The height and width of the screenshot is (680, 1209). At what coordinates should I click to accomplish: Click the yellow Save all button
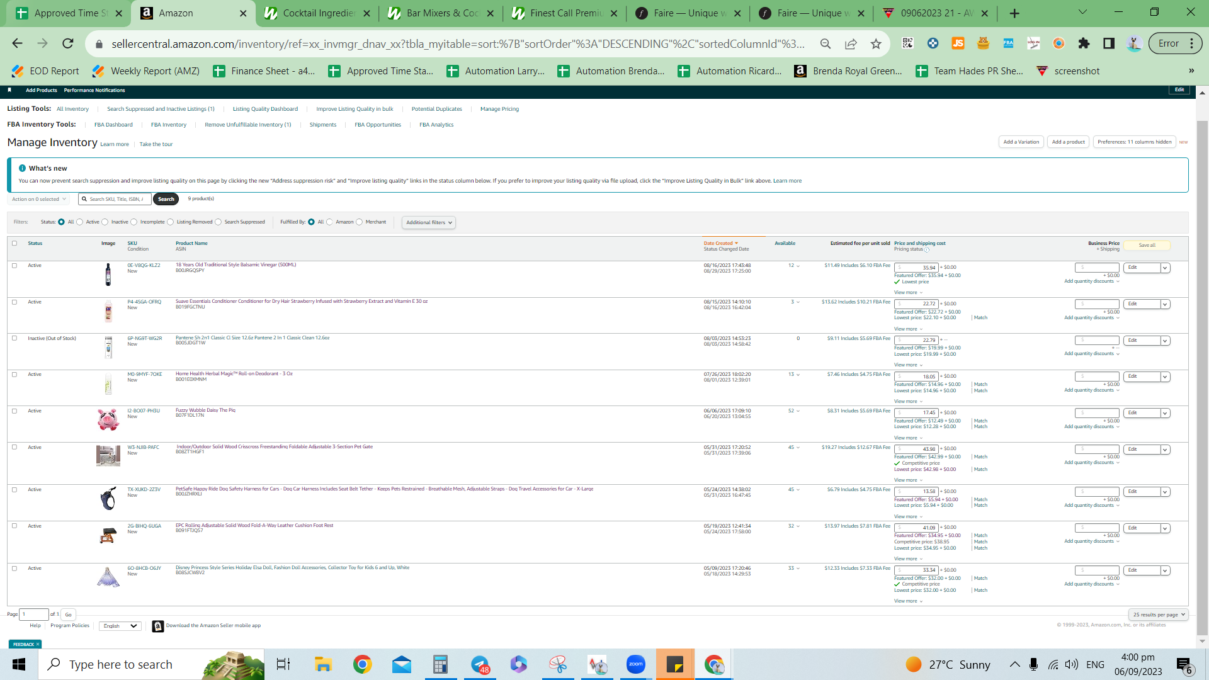pos(1147,246)
